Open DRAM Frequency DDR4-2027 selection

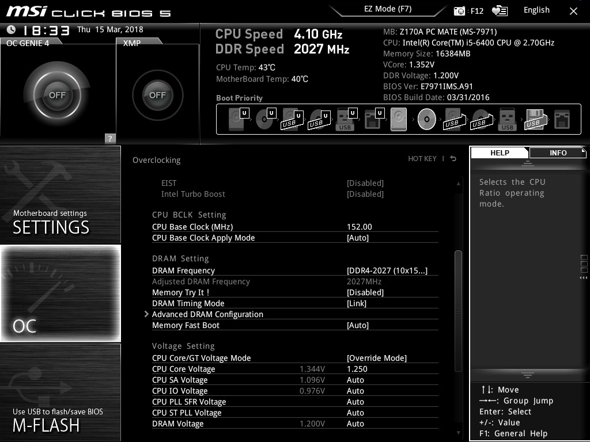tap(387, 270)
